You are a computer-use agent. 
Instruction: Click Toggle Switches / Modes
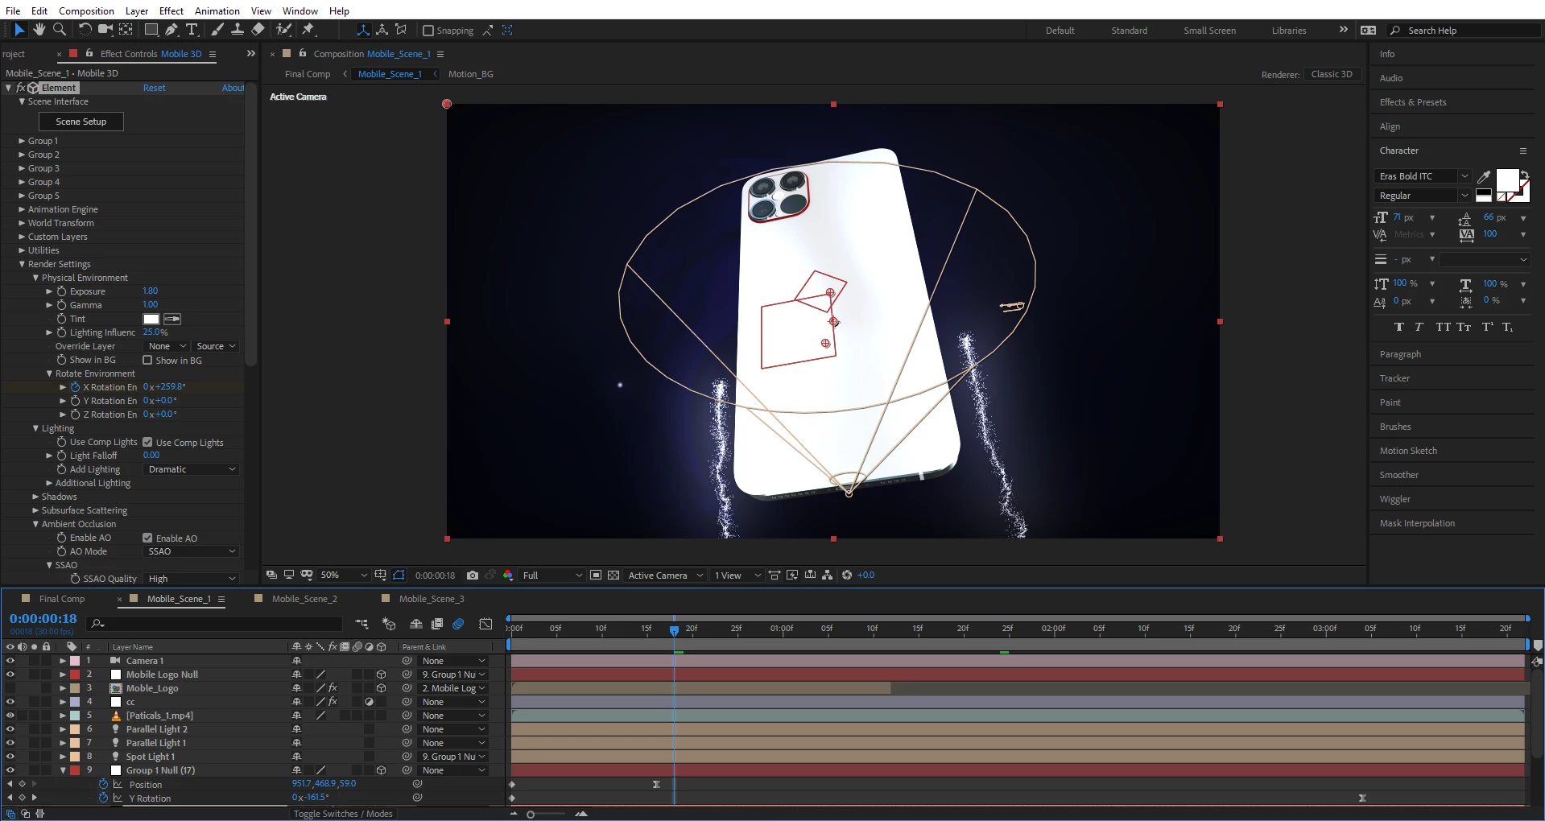[343, 814]
